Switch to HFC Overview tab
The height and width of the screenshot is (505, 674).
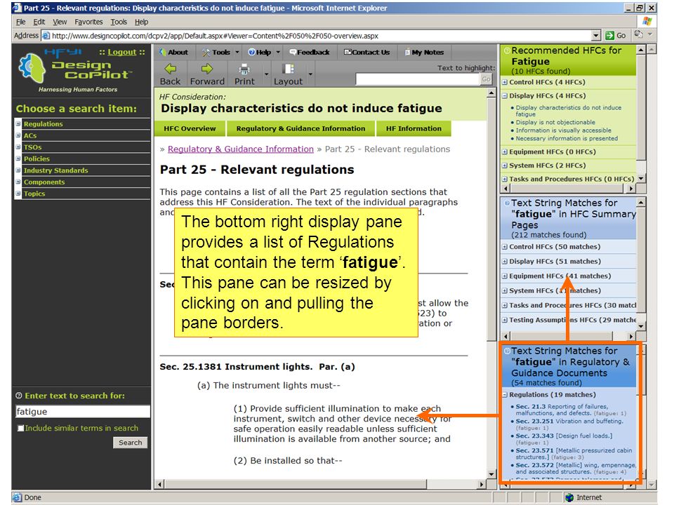point(190,128)
